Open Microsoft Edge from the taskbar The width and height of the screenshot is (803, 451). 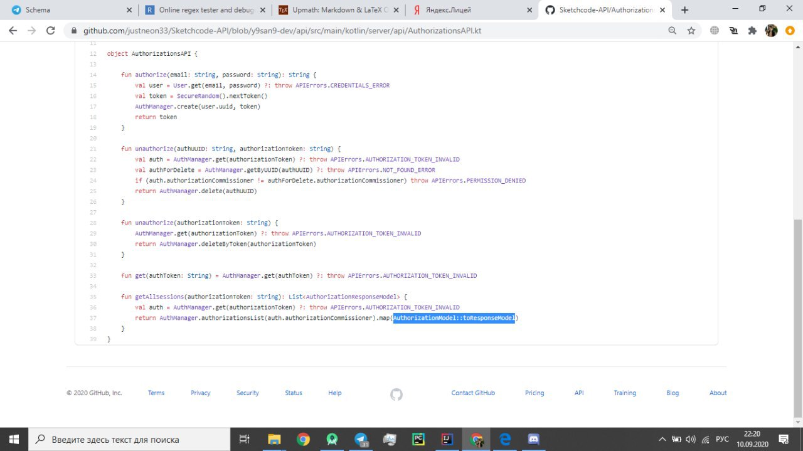[504, 439]
